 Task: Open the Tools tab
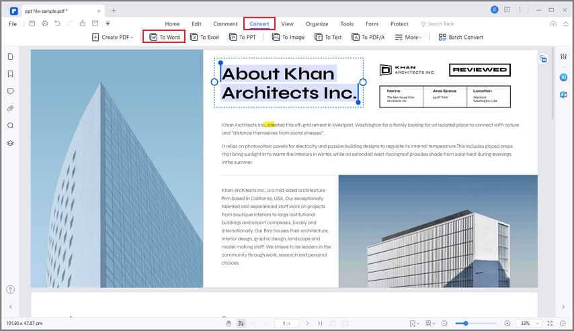point(347,23)
